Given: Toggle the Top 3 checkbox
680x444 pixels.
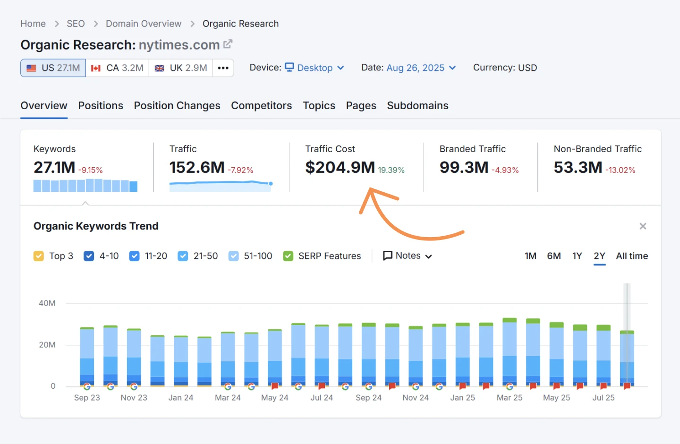Looking at the screenshot, I should (39, 256).
